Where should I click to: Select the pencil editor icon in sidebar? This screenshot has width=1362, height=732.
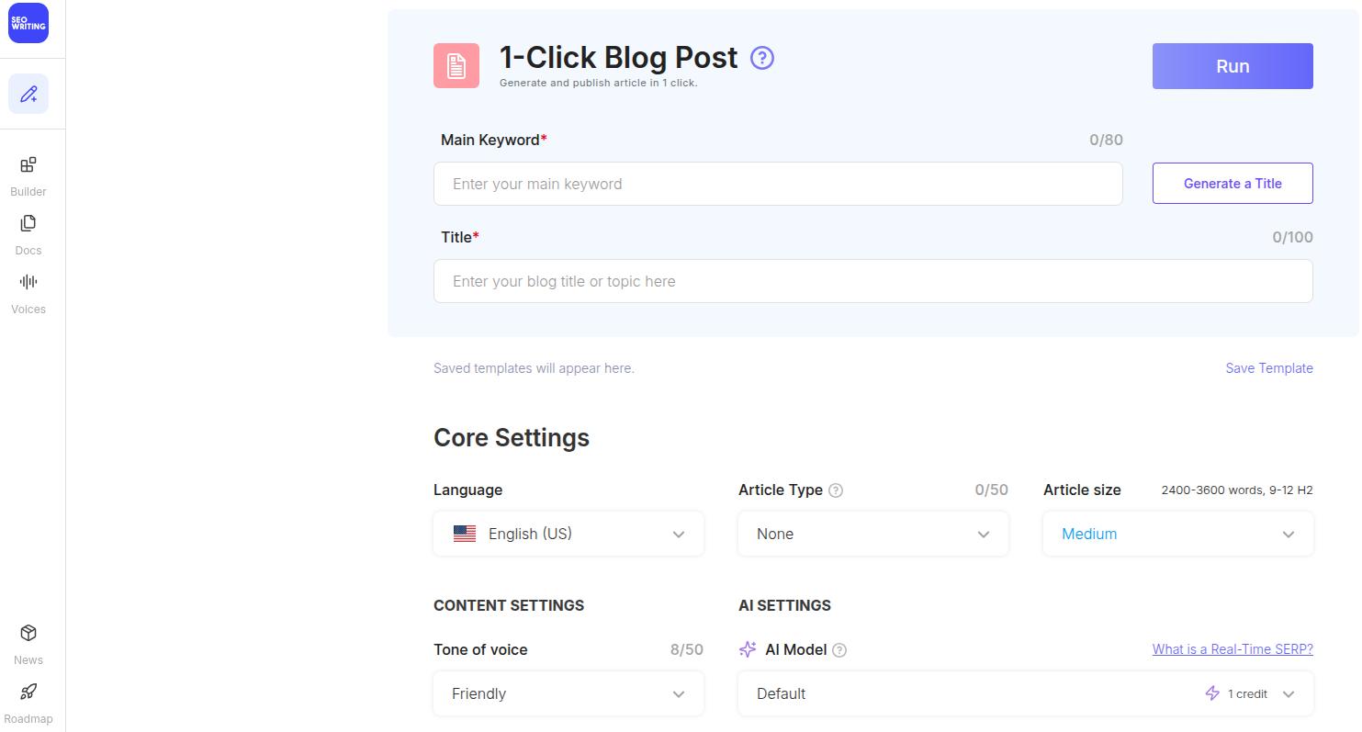click(28, 94)
